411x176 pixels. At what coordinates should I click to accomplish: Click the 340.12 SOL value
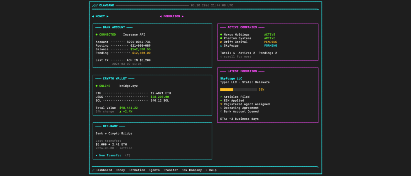pyautogui.click(x=160, y=101)
